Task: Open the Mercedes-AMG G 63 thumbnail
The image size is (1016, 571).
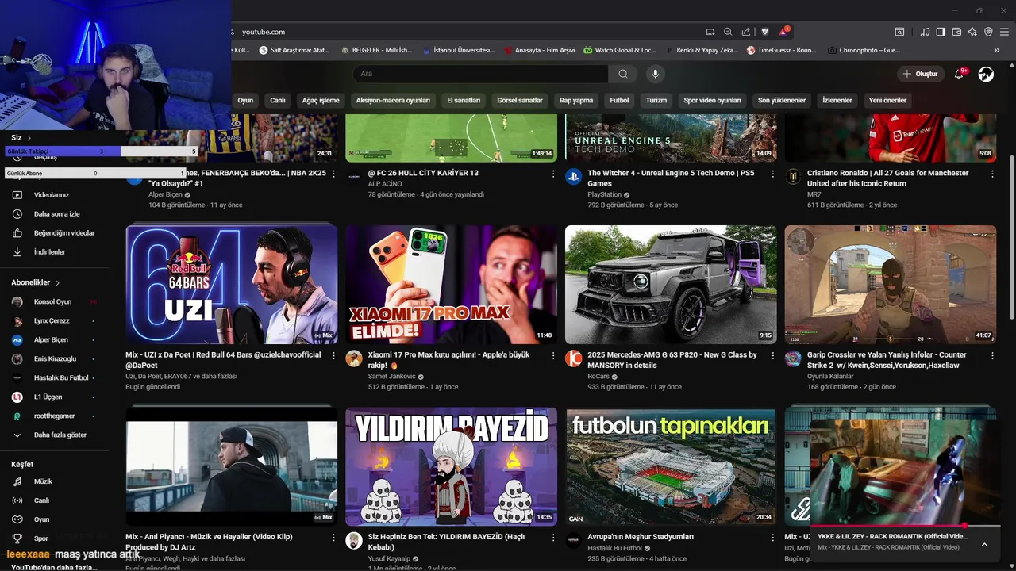Action: coord(671,285)
